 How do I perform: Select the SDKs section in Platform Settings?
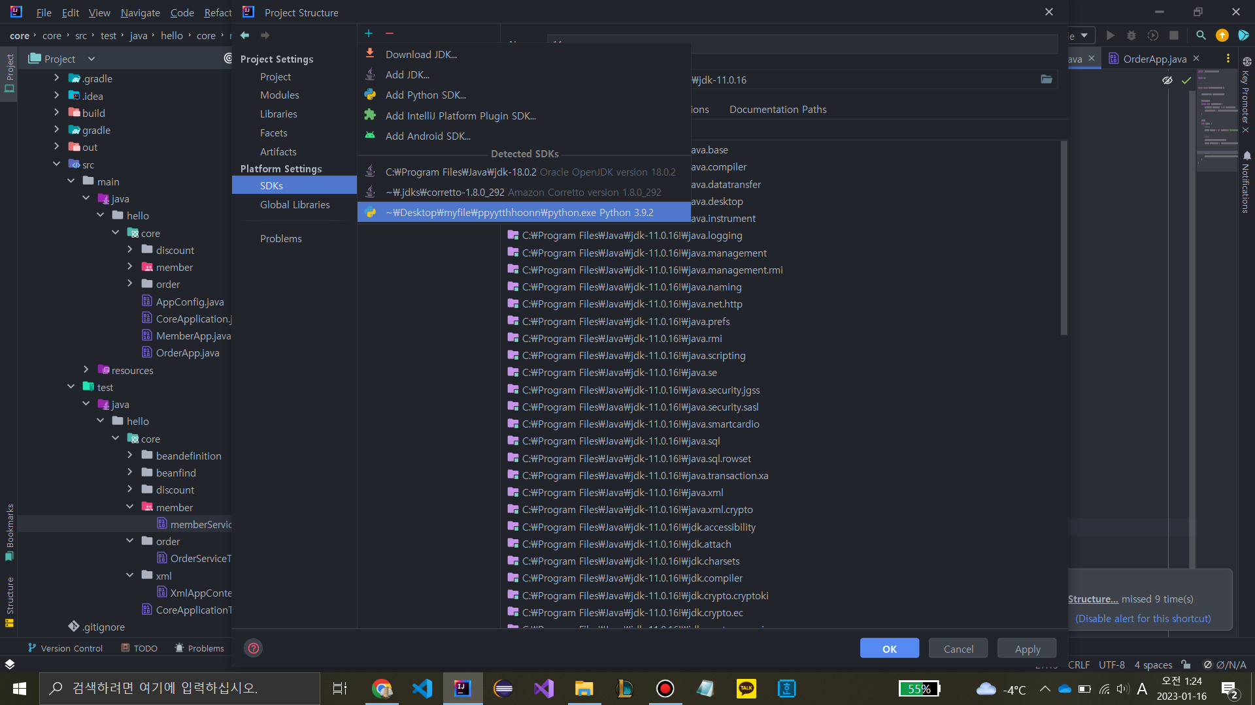pyautogui.click(x=271, y=186)
